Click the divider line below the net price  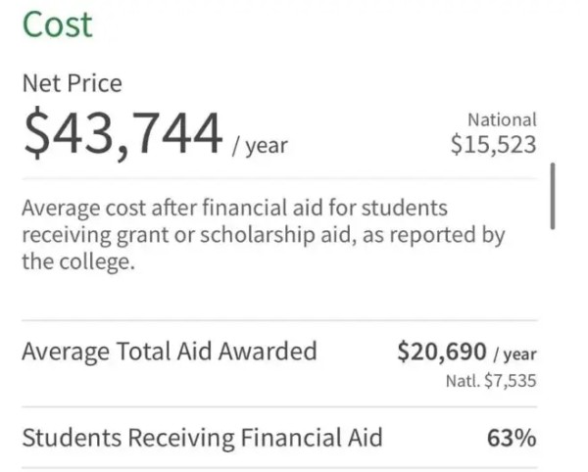pyautogui.click(x=279, y=177)
